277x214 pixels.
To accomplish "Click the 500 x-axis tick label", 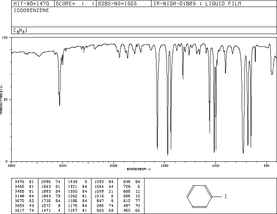I will tap(267, 166).
